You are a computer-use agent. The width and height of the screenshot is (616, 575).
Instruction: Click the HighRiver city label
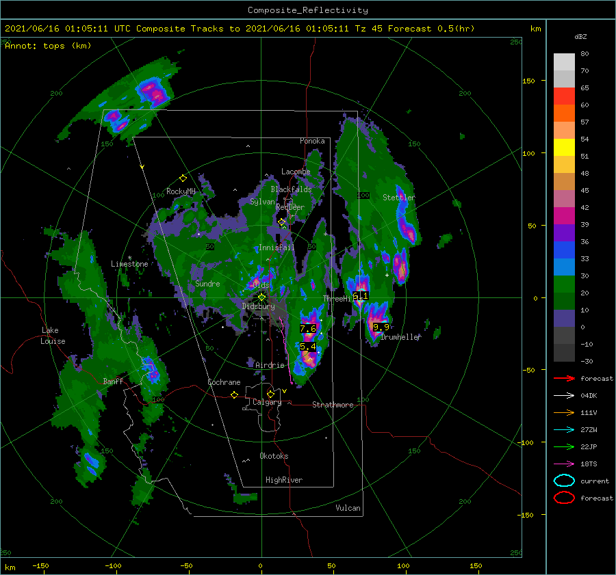(x=284, y=480)
